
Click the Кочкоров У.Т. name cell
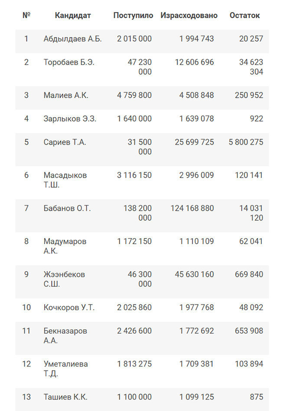(x=69, y=308)
